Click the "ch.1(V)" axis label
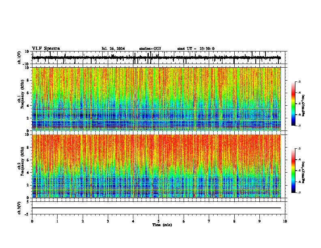Image resolution: width=321 pixels, height=248 pixels. click(x=19, y=58)
